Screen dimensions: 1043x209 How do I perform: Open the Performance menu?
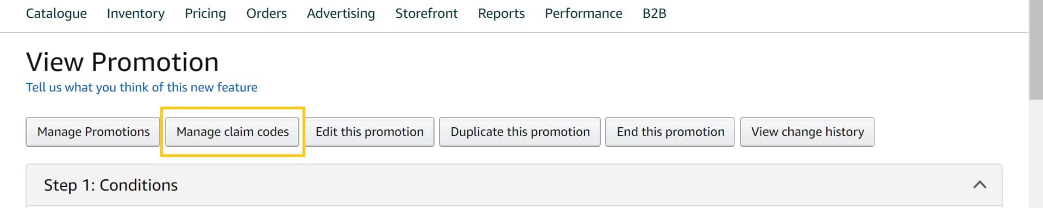(x=583, y=14)
